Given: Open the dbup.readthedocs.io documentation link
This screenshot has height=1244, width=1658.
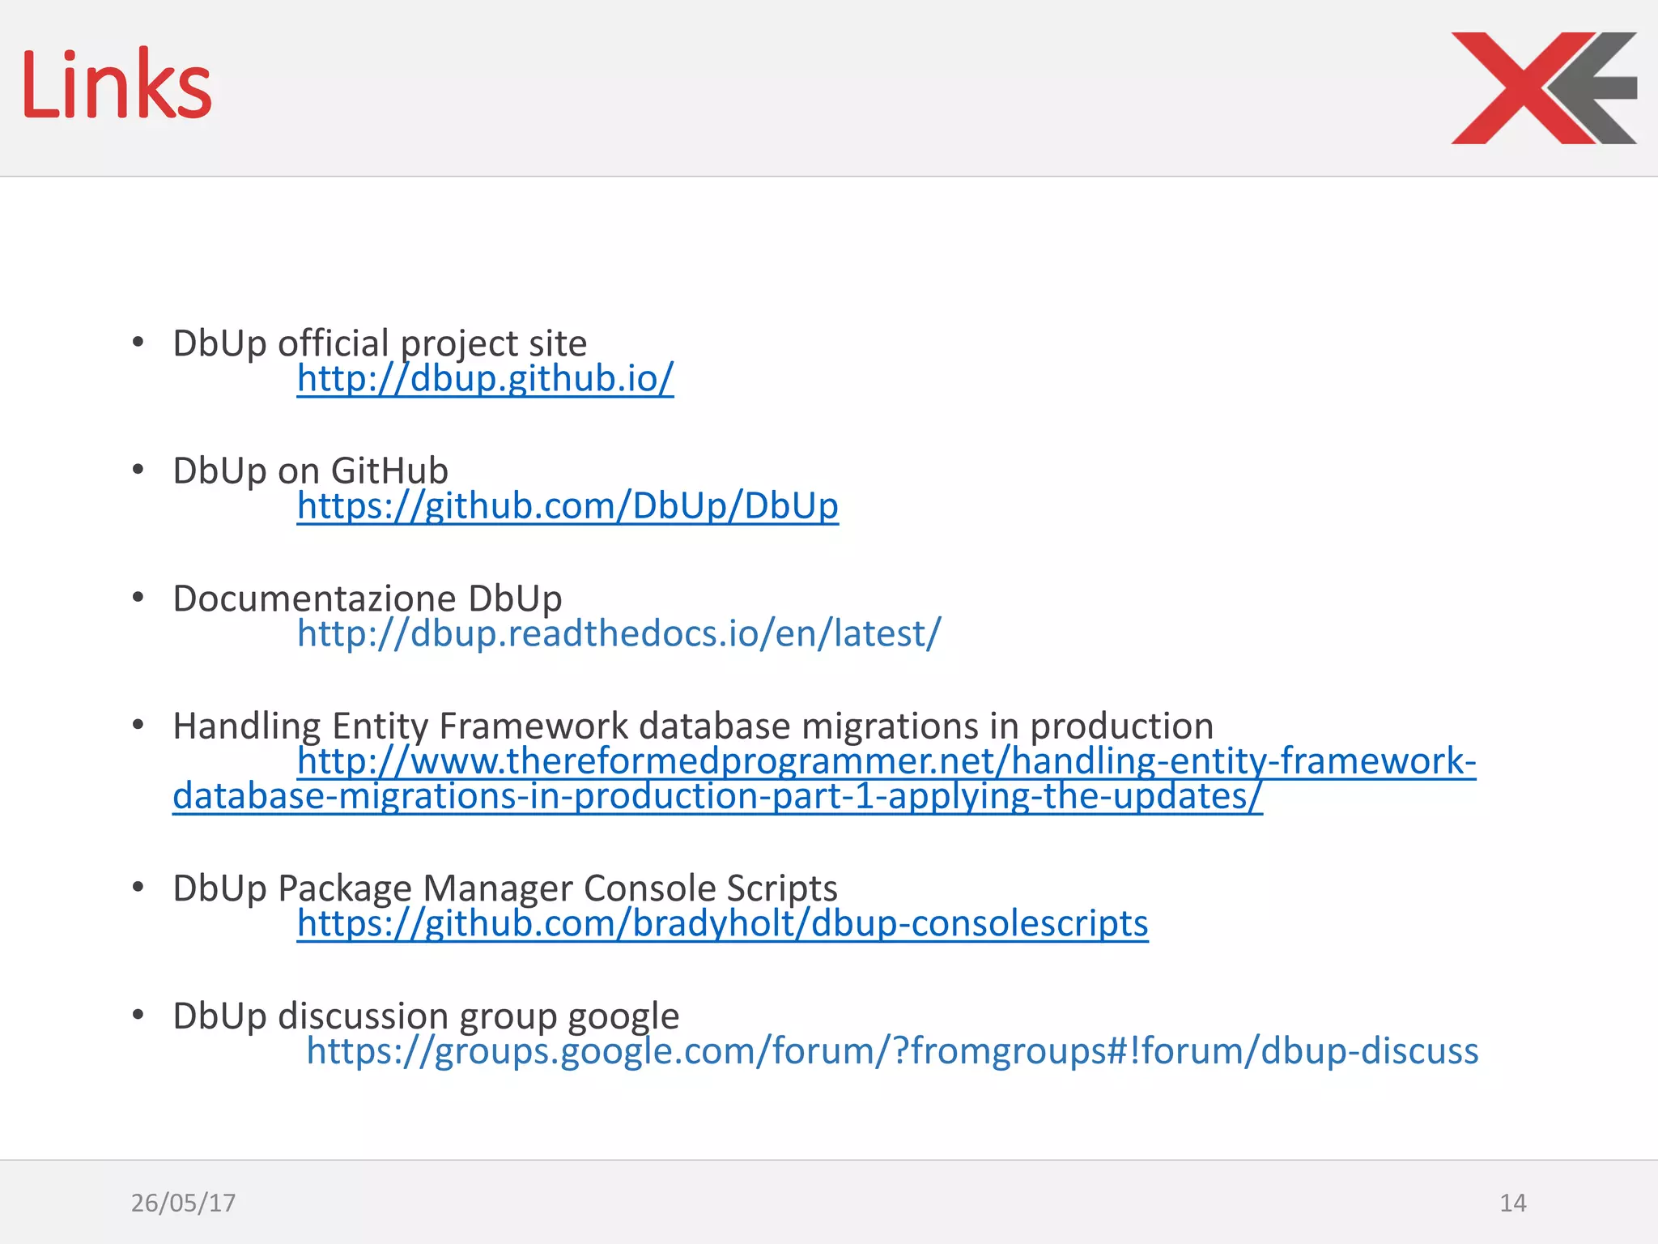Looking at the screenshot, I should click(619, 633).
